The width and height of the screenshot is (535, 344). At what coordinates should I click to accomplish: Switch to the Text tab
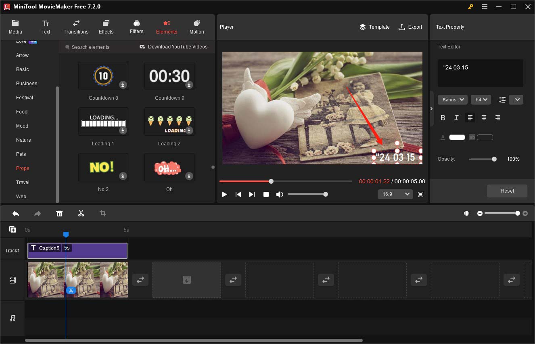coord(46,27)
